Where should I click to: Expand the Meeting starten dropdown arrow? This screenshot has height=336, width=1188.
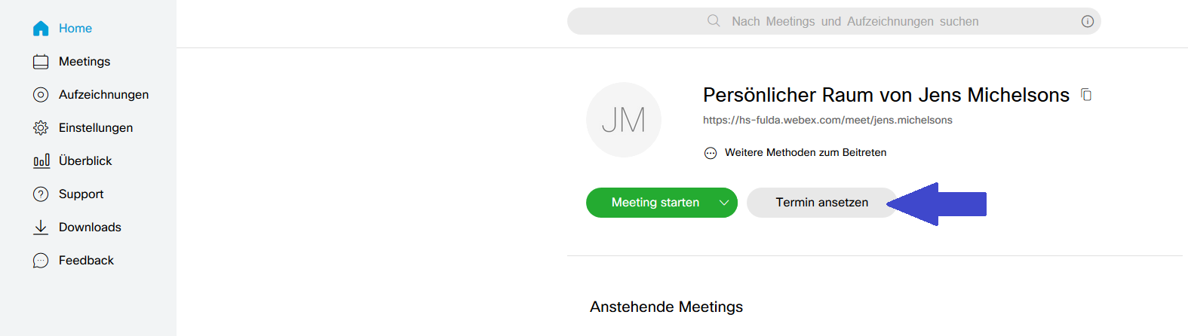point(724,203)
